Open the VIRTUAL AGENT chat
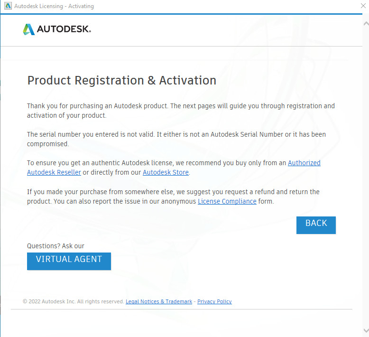The image size is (369, 337). [x=69, y=261]
